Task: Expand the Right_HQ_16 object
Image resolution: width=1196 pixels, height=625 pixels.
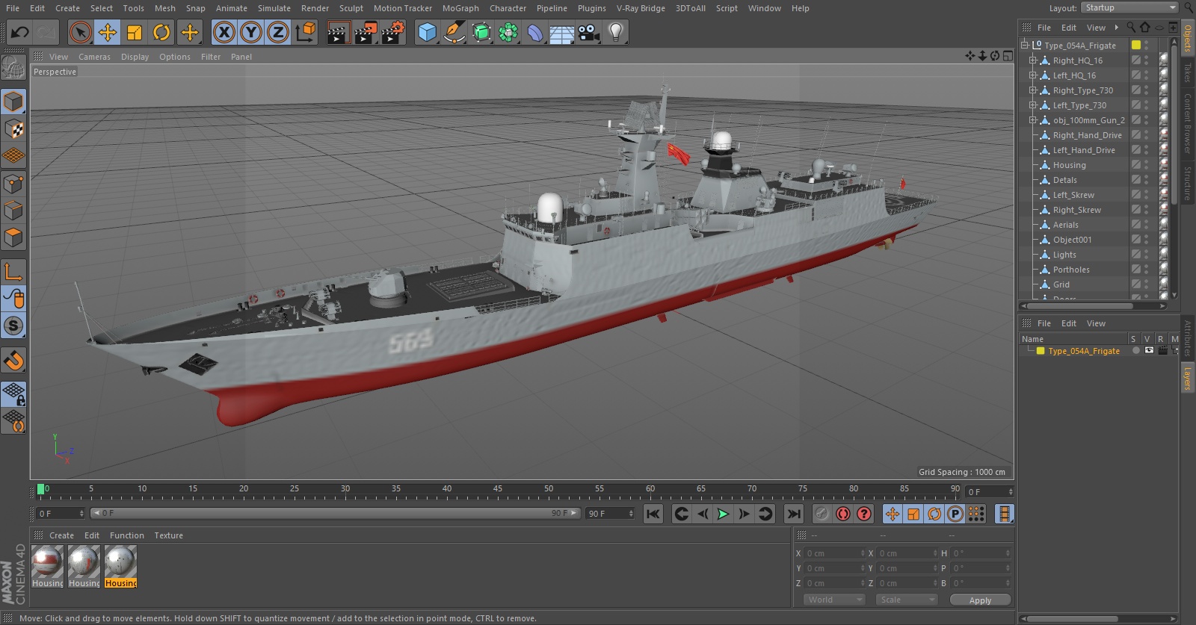Action: coord(1033,60)
